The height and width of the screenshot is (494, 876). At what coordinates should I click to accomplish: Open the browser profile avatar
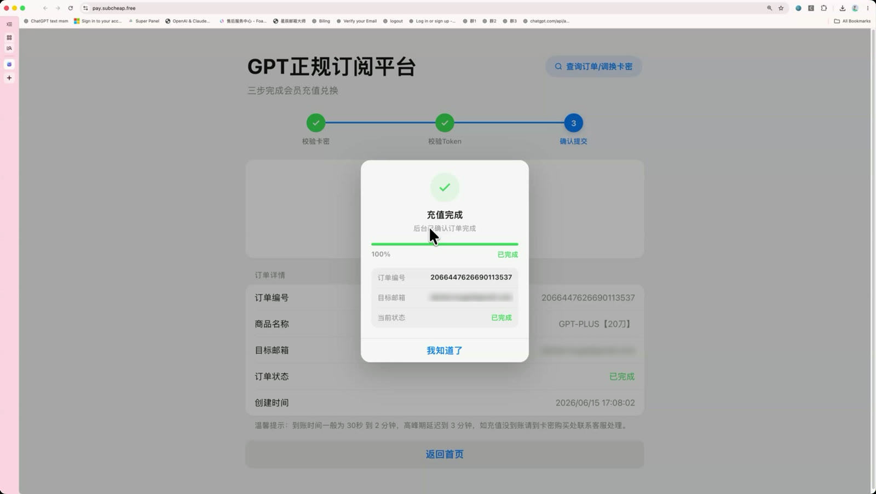pos(855,8)
